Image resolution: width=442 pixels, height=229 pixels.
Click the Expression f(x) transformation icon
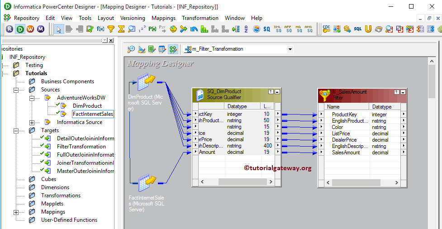[100, 29]
